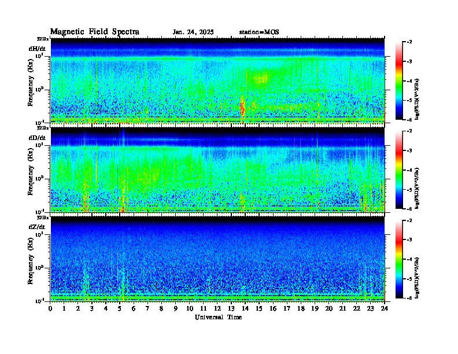Click hour tick label "22" on time axis

click(x=356, y=308)
